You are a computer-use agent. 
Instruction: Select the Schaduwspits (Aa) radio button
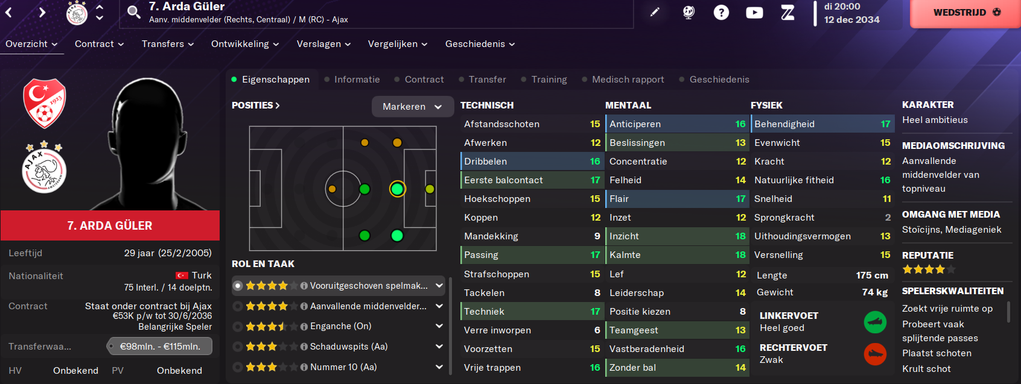(x=238, y=347)
